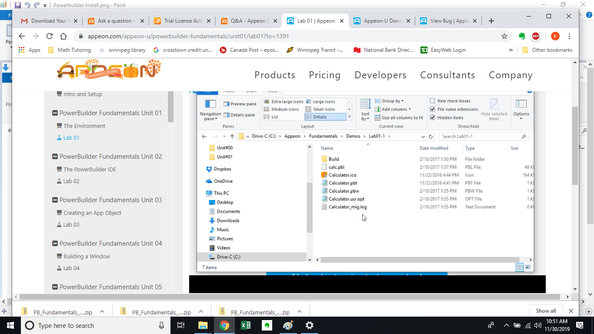Toggle the Item check boxes option
594x334 pixels.
point(432,101)
